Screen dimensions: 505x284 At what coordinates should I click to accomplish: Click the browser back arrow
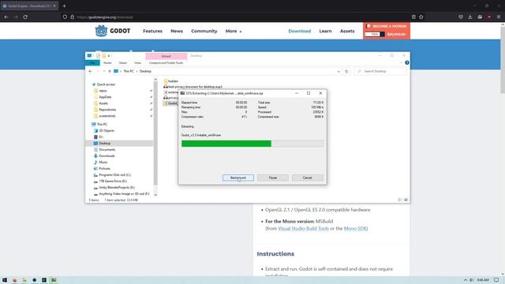6,17
